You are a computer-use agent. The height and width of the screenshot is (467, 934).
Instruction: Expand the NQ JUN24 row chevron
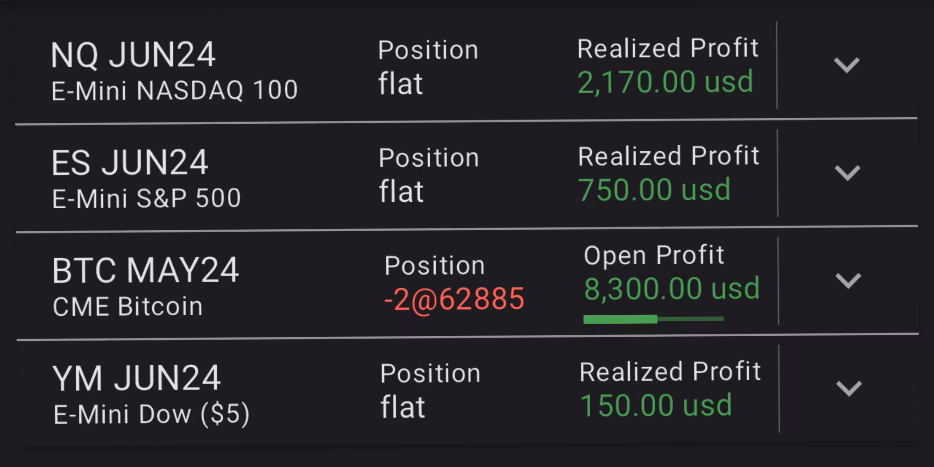tap(847, 65)
